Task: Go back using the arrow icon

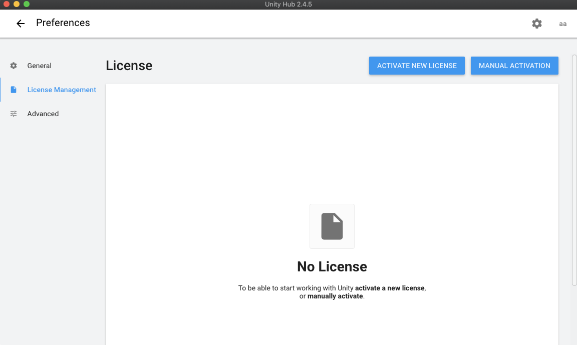Action: pyautogui.click(x=20, y=24)
